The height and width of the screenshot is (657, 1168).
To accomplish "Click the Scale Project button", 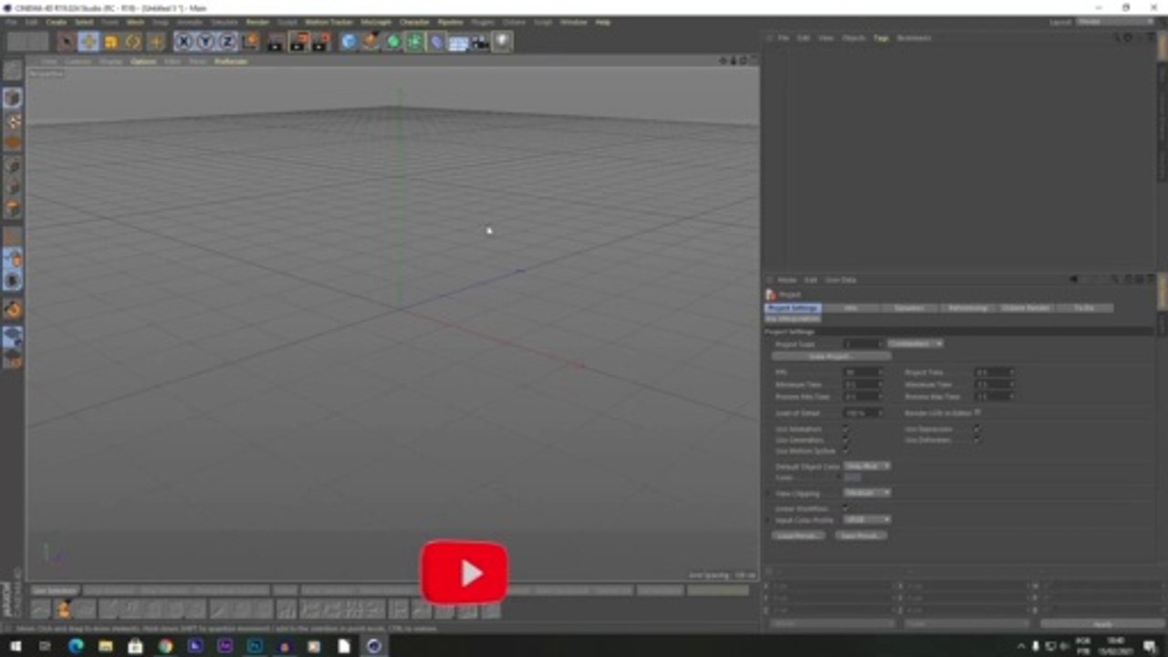I will [x=830, y=356].
